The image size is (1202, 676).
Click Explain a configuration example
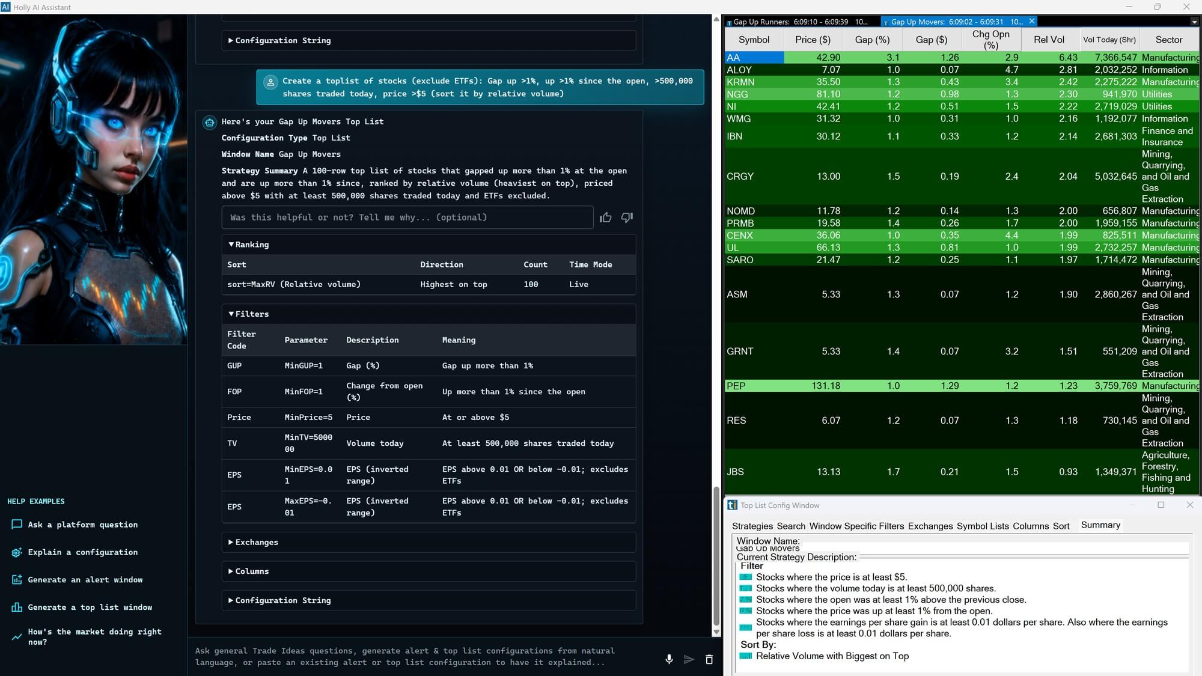tap(82, 552)
